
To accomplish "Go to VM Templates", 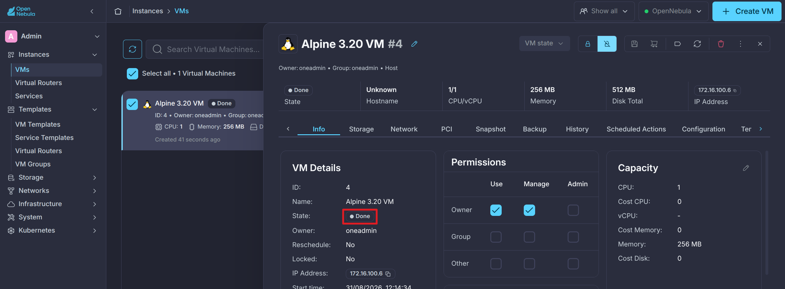I will click(38, 124).
